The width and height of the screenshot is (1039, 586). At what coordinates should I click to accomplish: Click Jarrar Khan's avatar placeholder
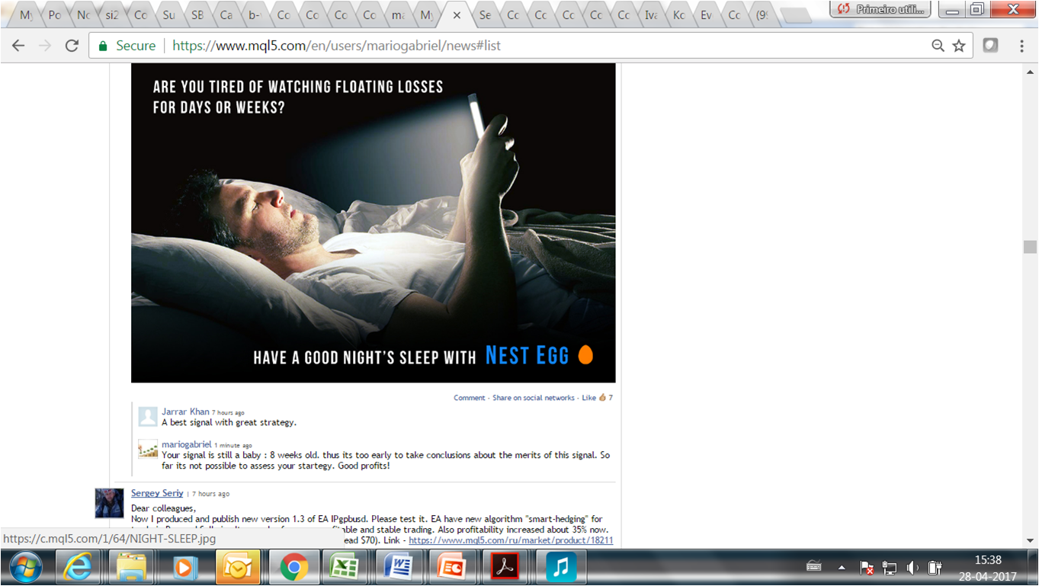(147, 416)
